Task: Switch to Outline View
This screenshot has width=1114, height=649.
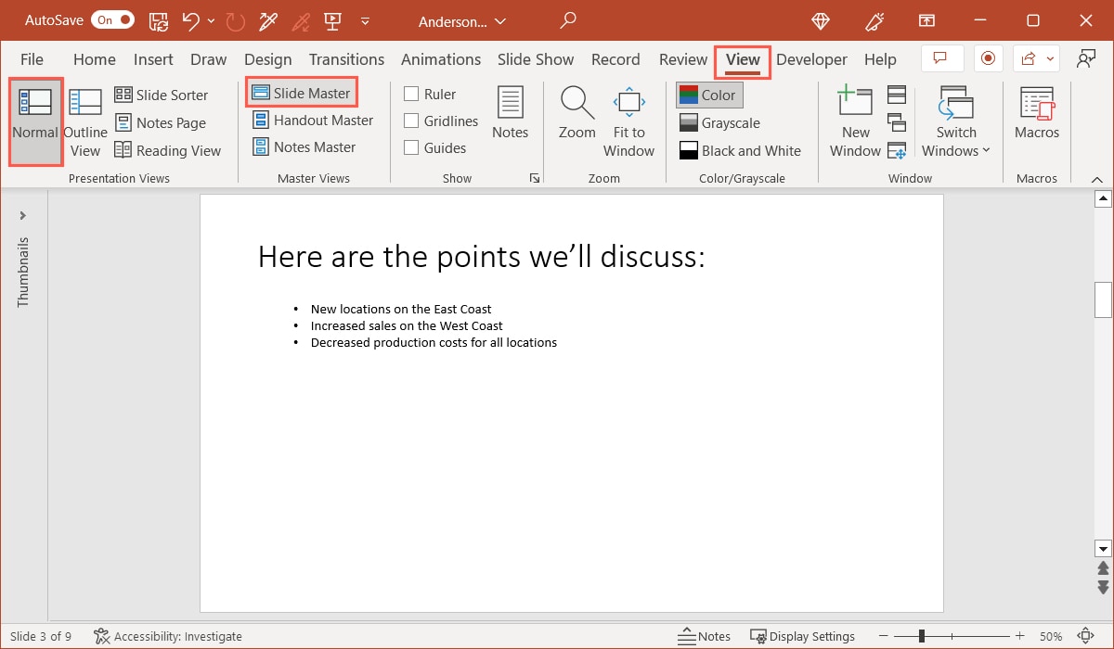Action: pyautogui.click(x=85, y=122)
